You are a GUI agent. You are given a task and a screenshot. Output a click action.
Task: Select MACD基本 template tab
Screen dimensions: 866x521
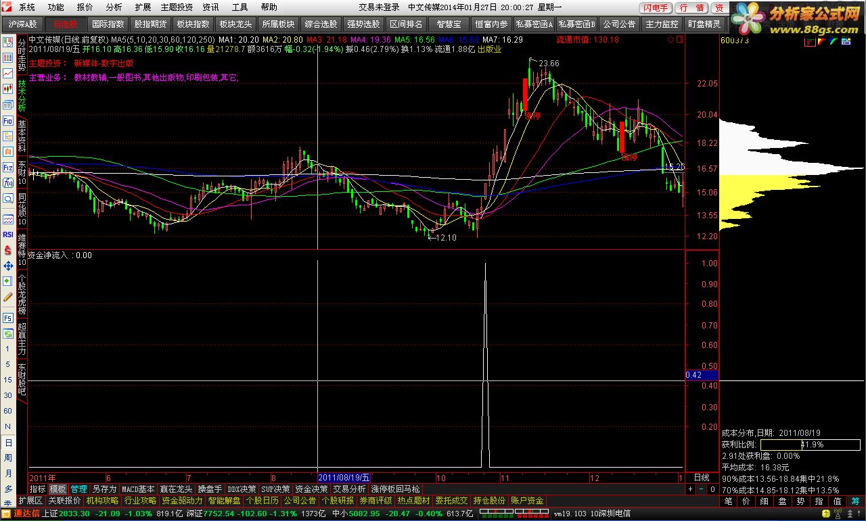138,489
